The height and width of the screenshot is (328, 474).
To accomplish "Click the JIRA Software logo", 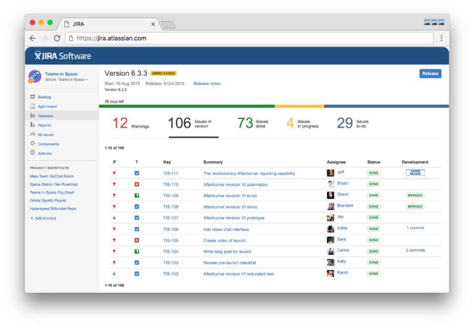I will click(x=63, y=56).
